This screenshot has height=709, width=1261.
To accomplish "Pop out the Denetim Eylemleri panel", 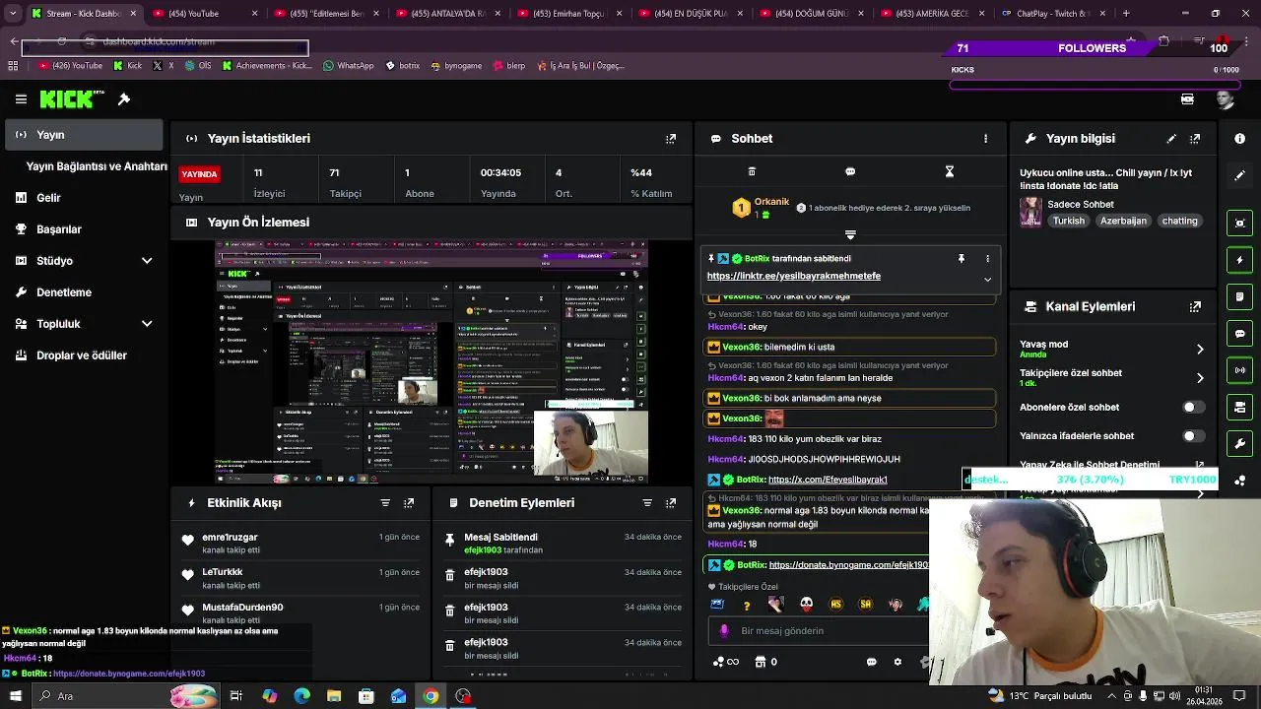I will [671, 503].
